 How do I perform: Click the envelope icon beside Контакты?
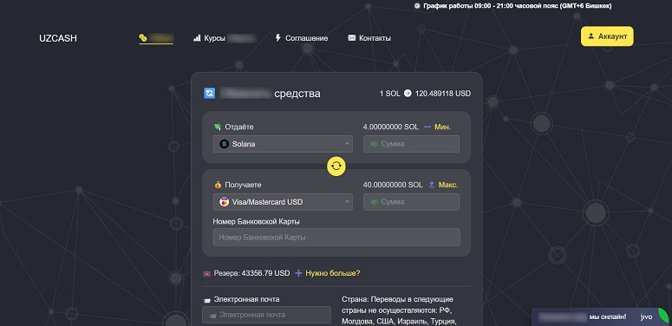click(x=352, y=38)
